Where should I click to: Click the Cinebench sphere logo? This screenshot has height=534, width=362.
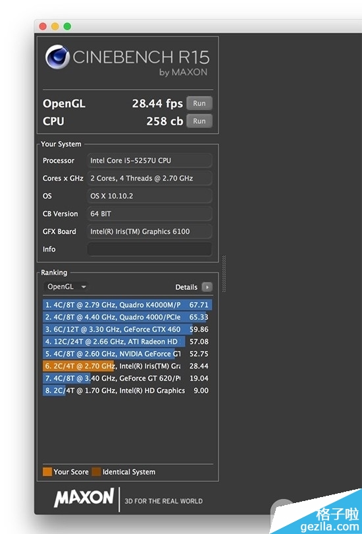click(57, 57)
